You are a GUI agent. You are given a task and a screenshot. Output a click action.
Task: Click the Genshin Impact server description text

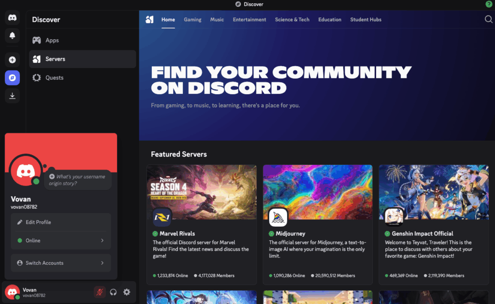click(429, 249)
